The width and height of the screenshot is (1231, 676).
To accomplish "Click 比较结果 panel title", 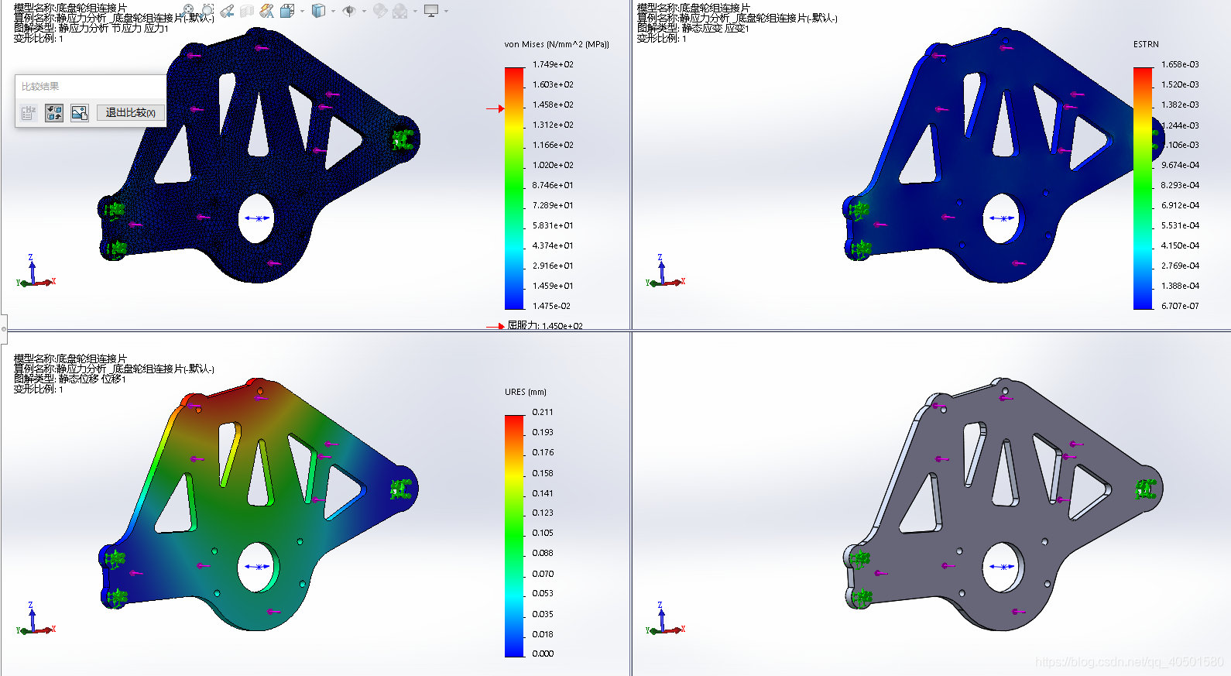I will tap(40, 86).
